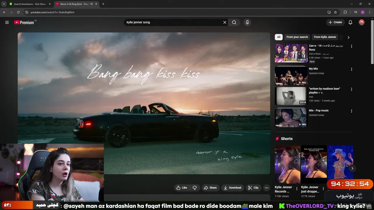Open "written by madison beer" playlist title

coord(324,90)
